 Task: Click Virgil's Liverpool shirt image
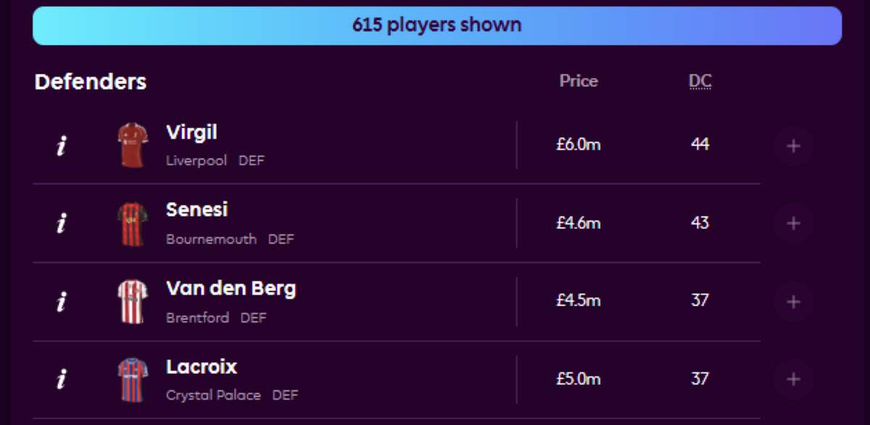[x=133, y=145]
